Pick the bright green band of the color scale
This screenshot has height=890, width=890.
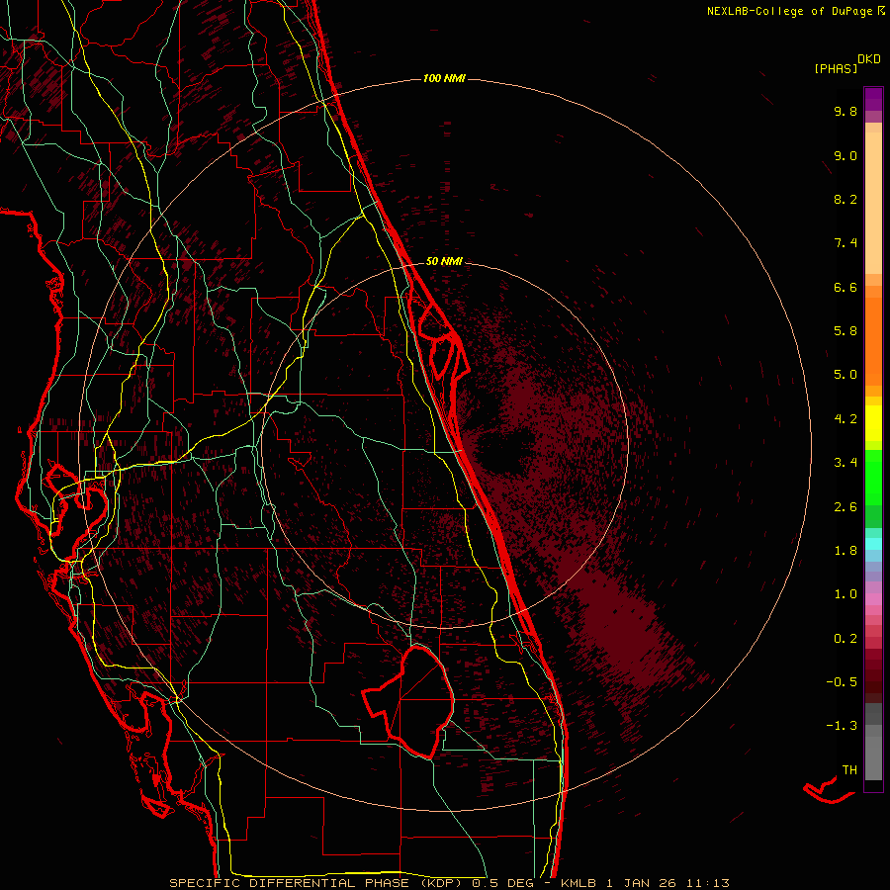pos(873,477)
